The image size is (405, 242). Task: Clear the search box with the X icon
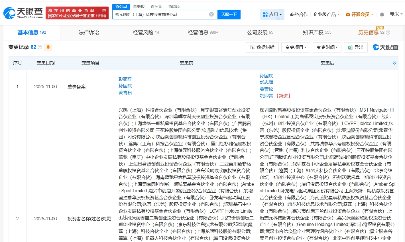(x=211, y=14)
